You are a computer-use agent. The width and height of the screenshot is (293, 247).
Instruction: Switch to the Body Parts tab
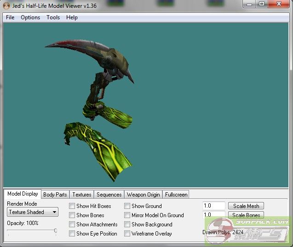point(55,195)
